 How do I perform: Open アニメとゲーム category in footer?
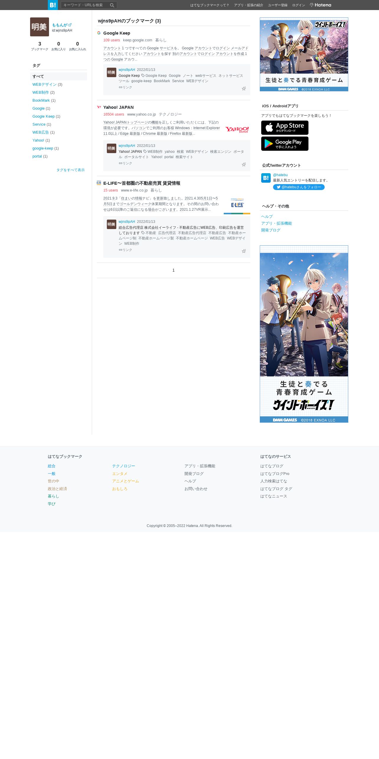coord(125,481)
